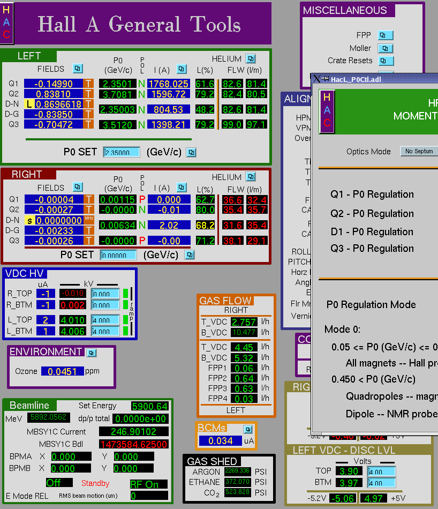Open BCMs related display button
438x509 pixels.
point(248,430)
